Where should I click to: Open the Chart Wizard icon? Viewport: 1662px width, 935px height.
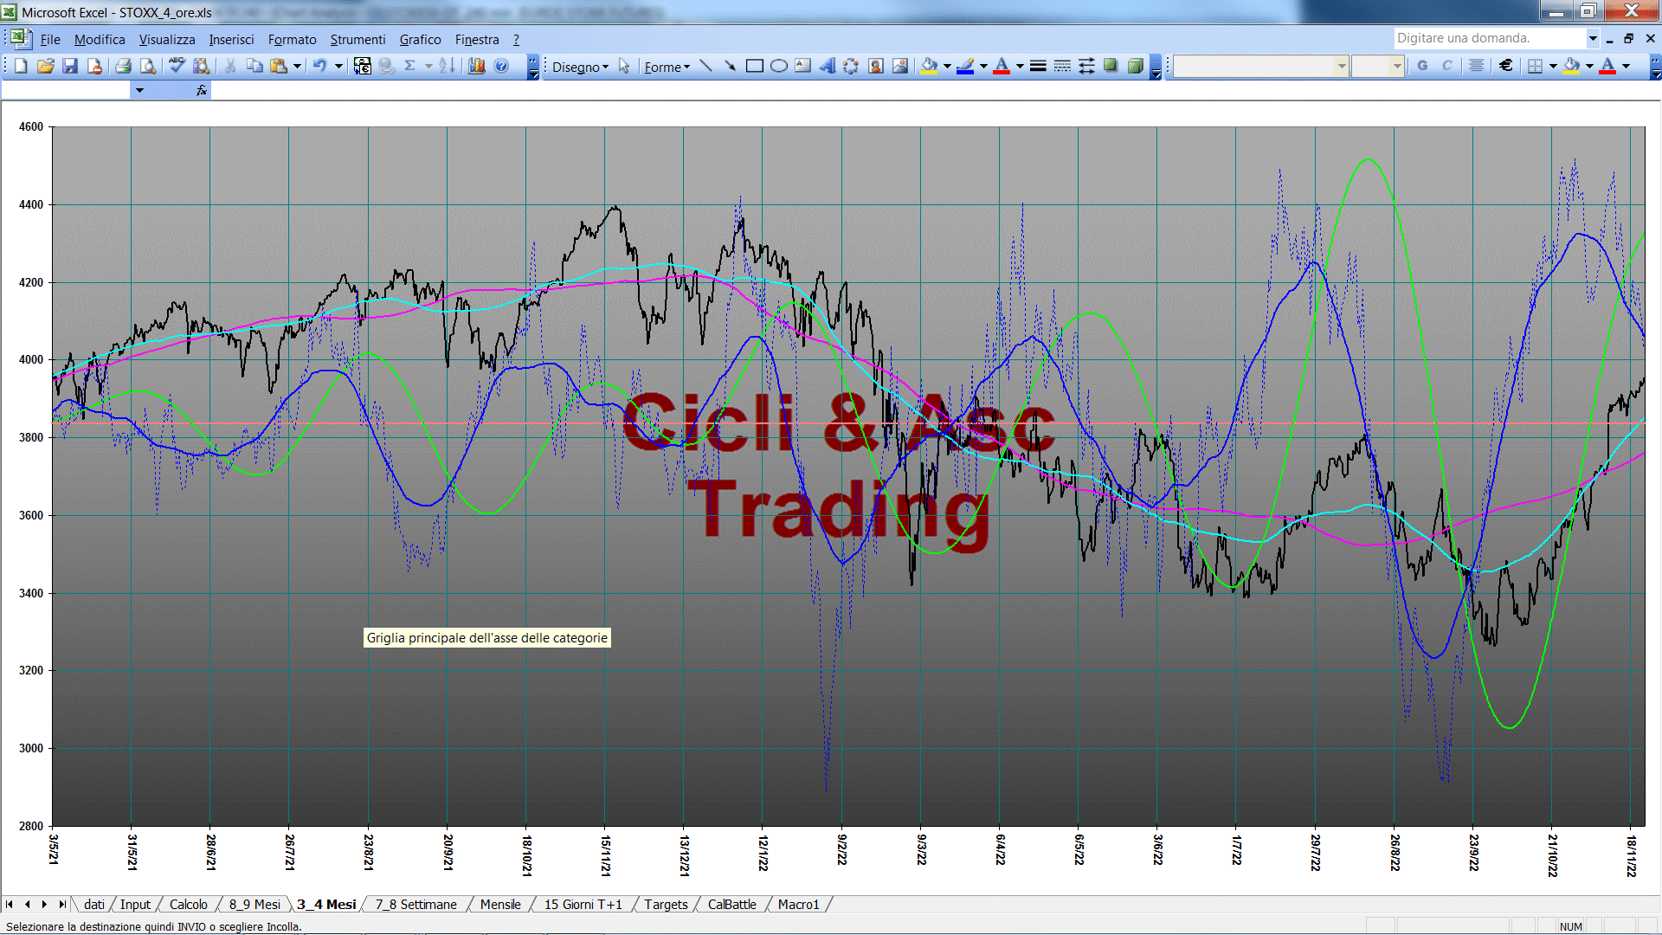click(476, 66)
